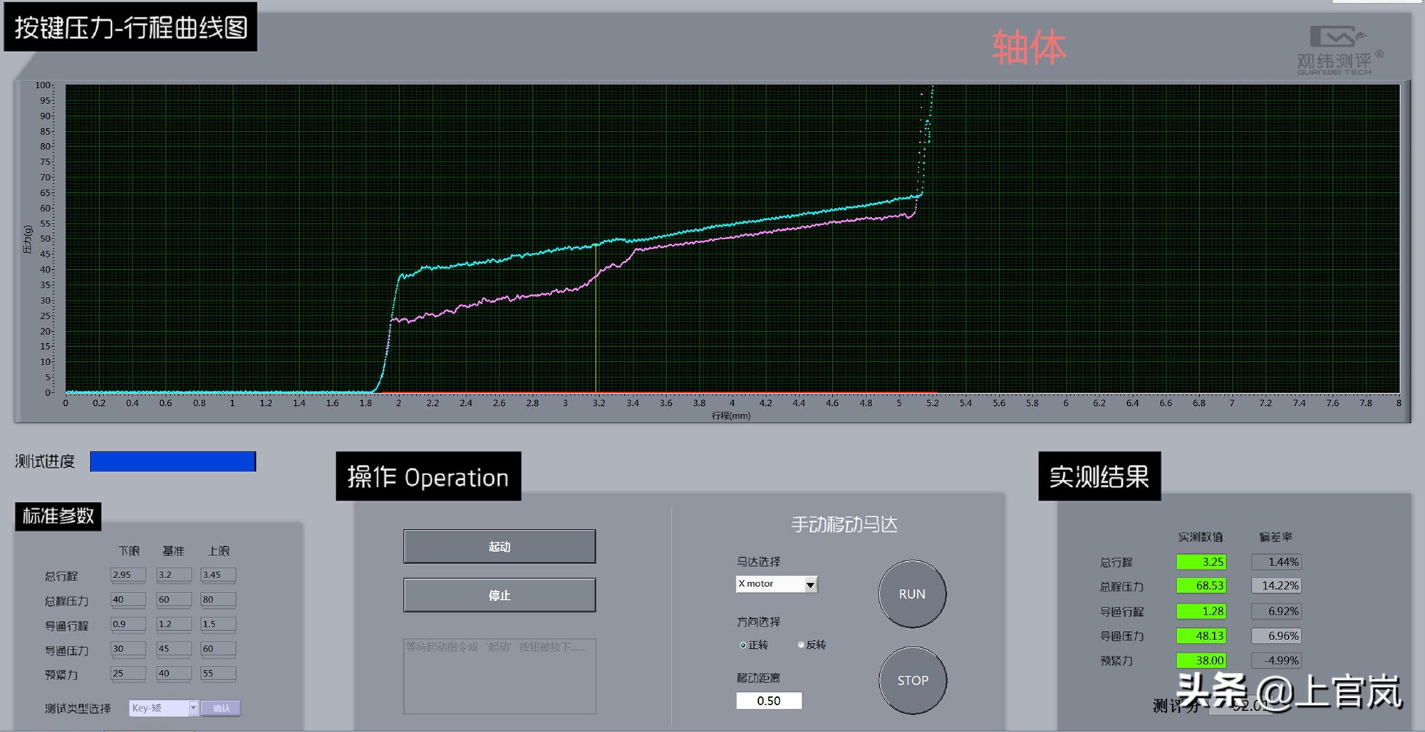Click the deviation value 6.92%
The height and width of the screenshot is (732, 1425).
1276,611
